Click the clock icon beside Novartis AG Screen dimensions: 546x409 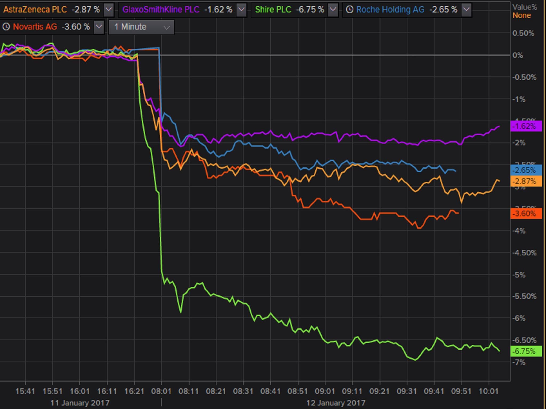(6, 27)
